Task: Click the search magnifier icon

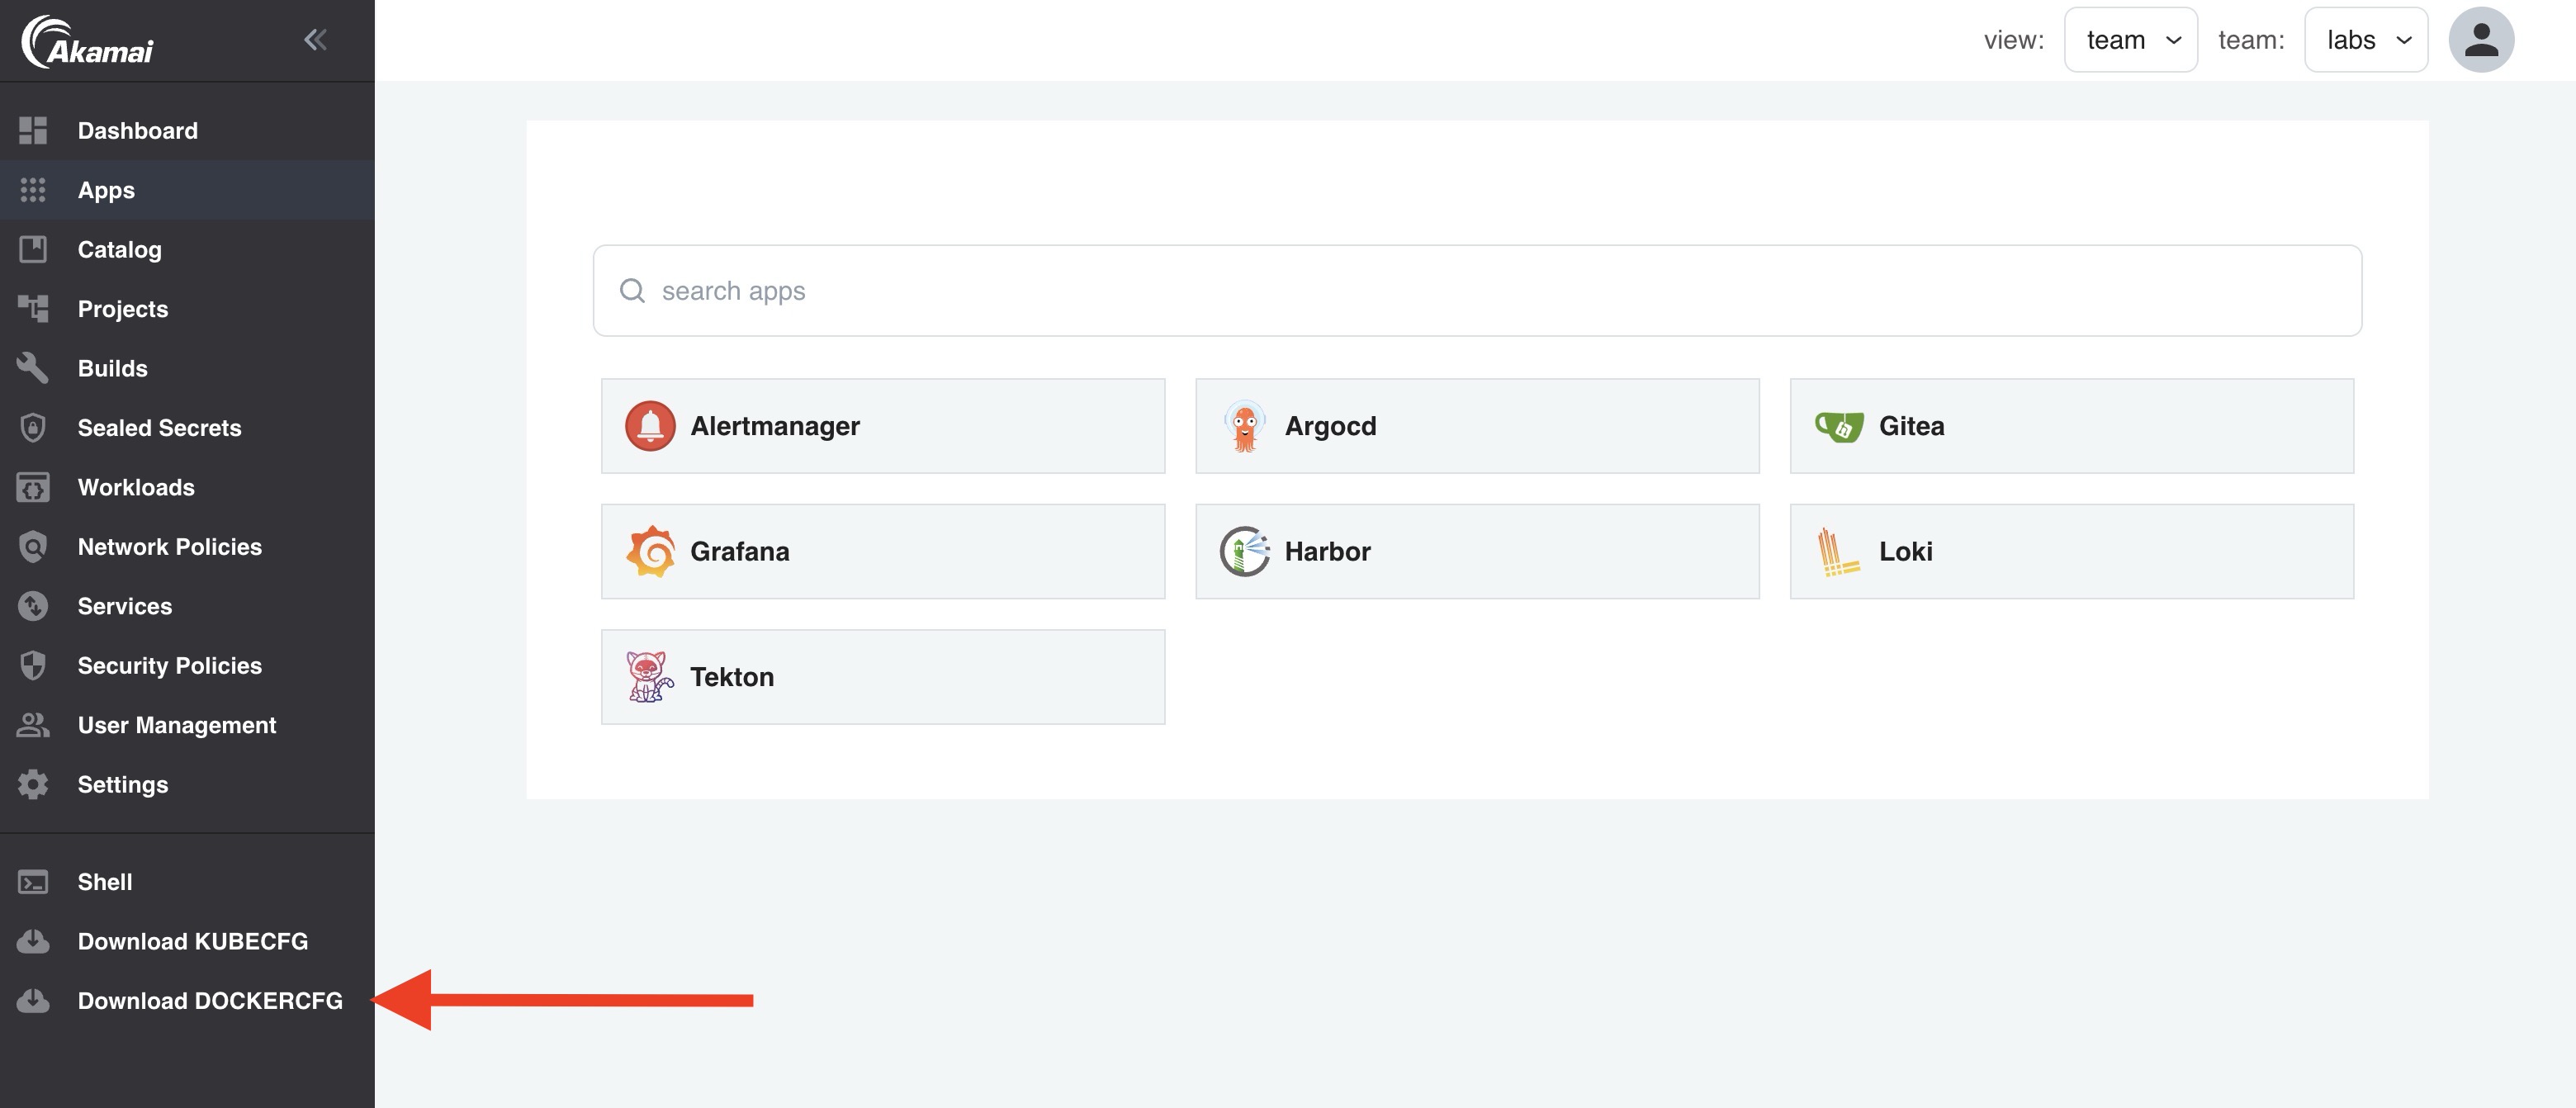Action: 632,291
